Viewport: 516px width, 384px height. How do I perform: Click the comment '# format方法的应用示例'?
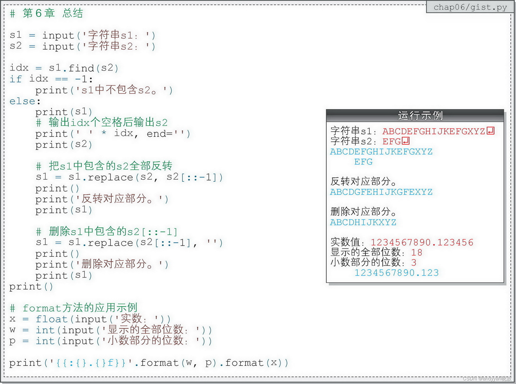[x=74, y=308]
